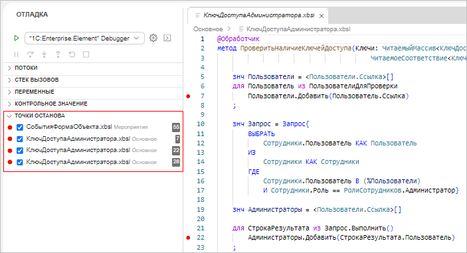The height and width of the screenshot is (253, 467).
Task: Disable the line 7 breakpoint checkbox
Action: point(20,139)
